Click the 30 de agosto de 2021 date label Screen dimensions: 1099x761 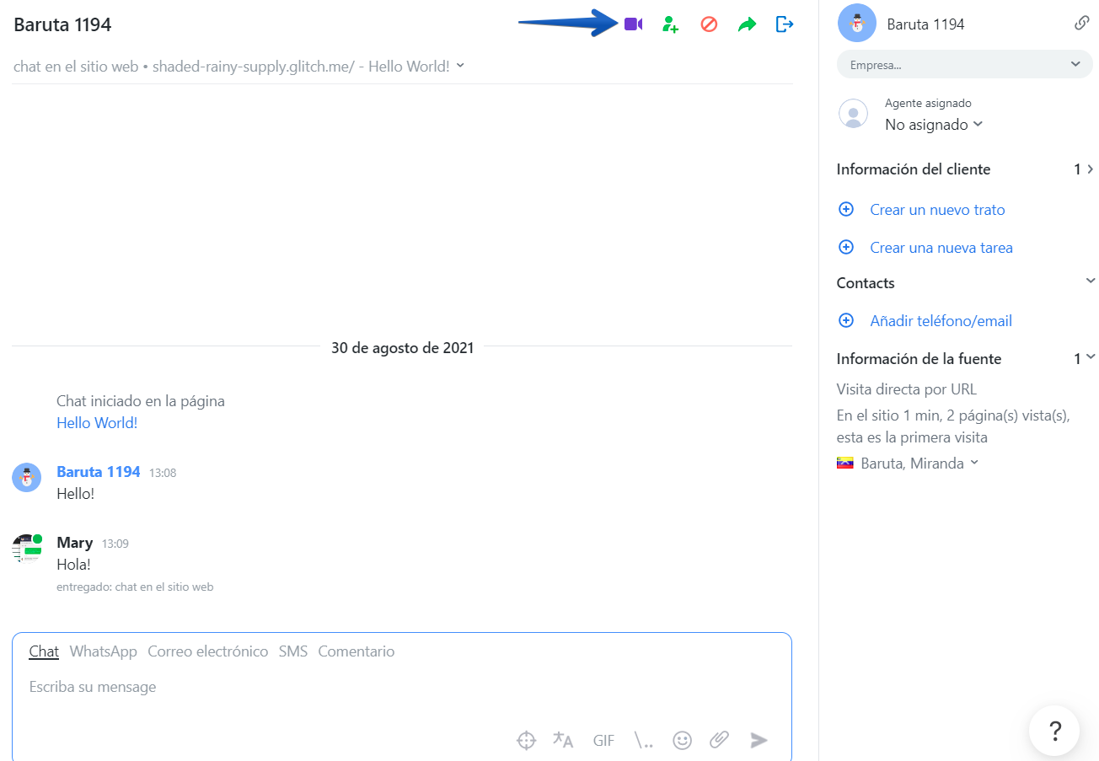(x=402, y=347)
